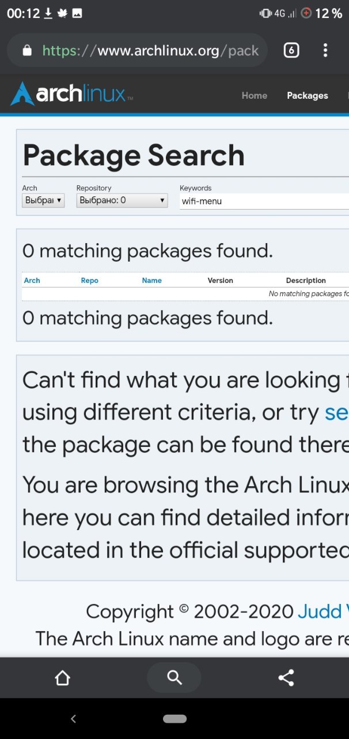Open the browser three-dot menu
Image resolution: width=349 pixels, height=739 pixels.
point(325,50)
